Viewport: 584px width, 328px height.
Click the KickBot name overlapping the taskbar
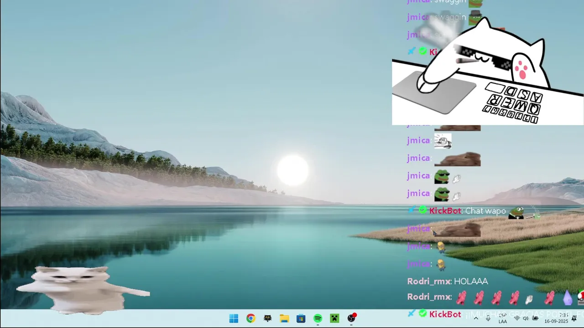(445, 314)
